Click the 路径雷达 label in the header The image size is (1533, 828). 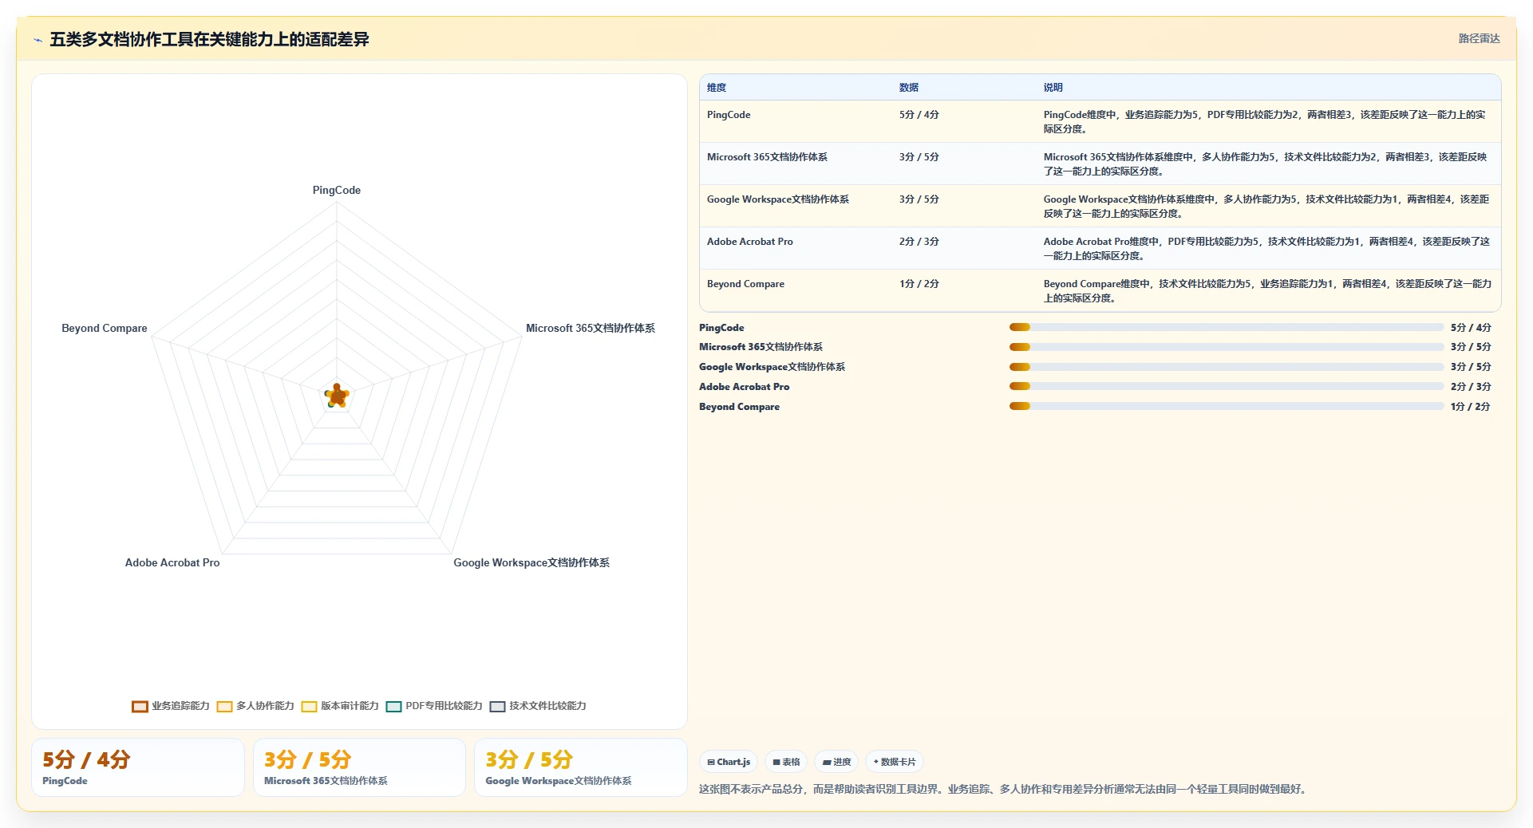[x=1479, y=38]
